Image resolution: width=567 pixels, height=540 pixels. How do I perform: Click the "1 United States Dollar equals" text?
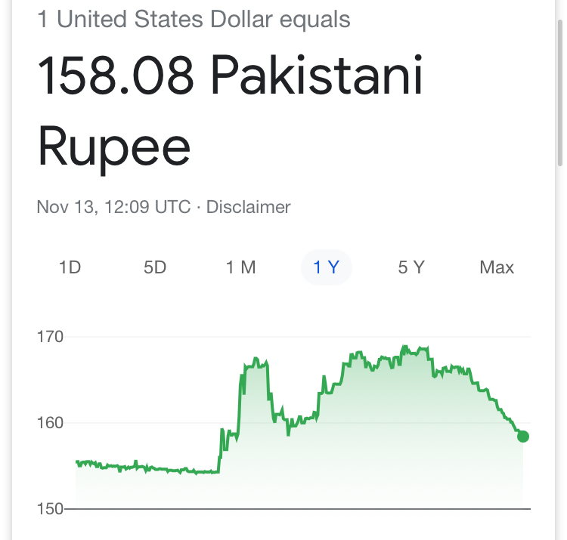click(194, 19)
